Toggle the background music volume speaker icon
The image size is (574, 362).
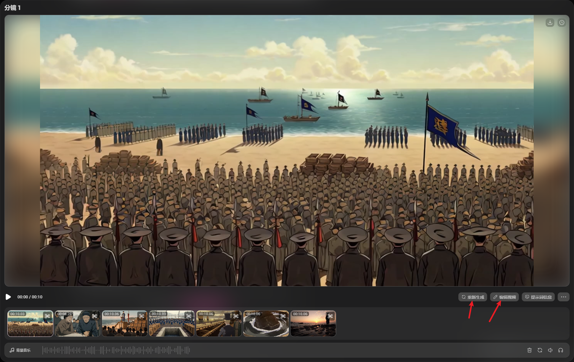(550, 350)
